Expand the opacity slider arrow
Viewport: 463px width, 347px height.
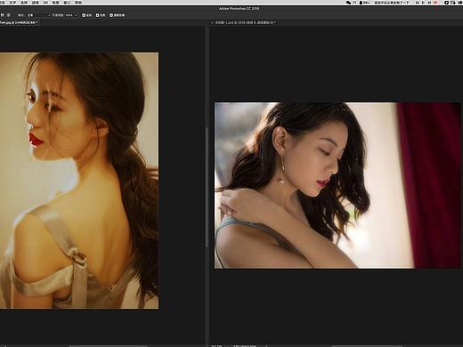click(77, 15)
